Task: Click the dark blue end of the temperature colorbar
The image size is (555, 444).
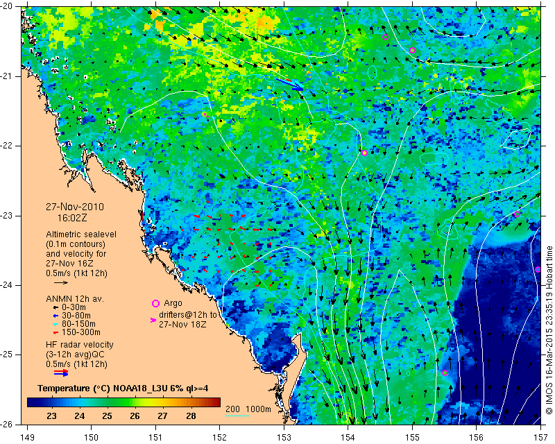Action: click(32, 402)
